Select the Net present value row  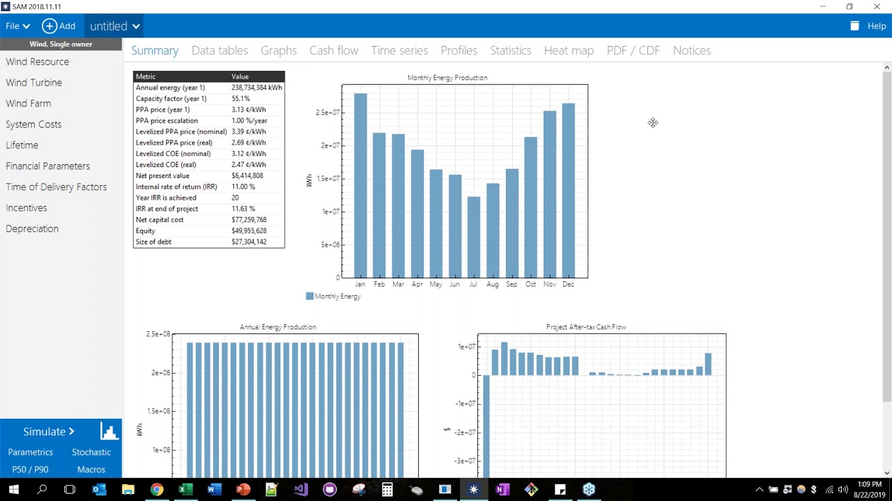click(x=209, y=176)
